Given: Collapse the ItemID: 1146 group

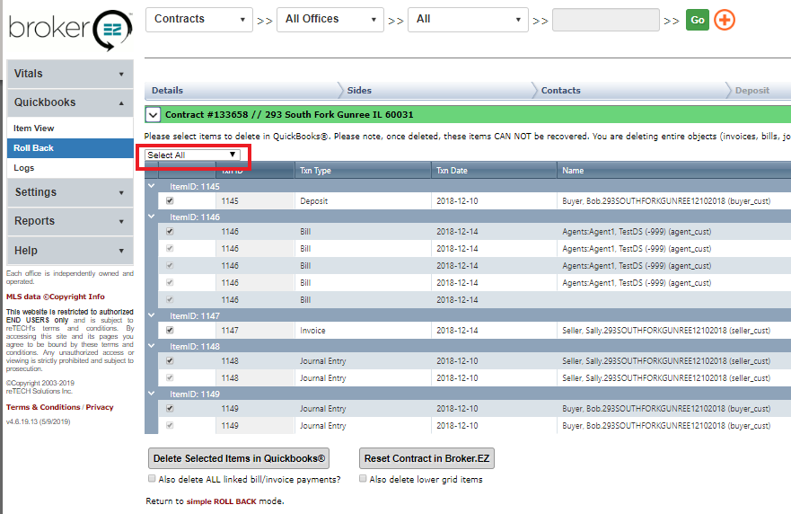Looking at the screenshot, I should click(152, 217).
